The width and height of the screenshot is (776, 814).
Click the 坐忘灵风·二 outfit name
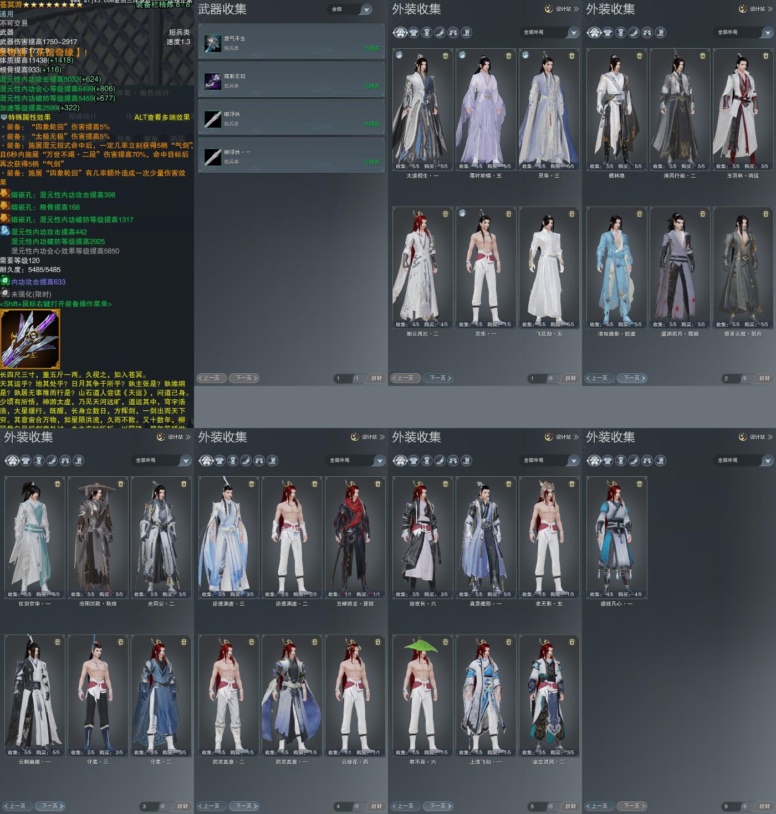point(549,762)
